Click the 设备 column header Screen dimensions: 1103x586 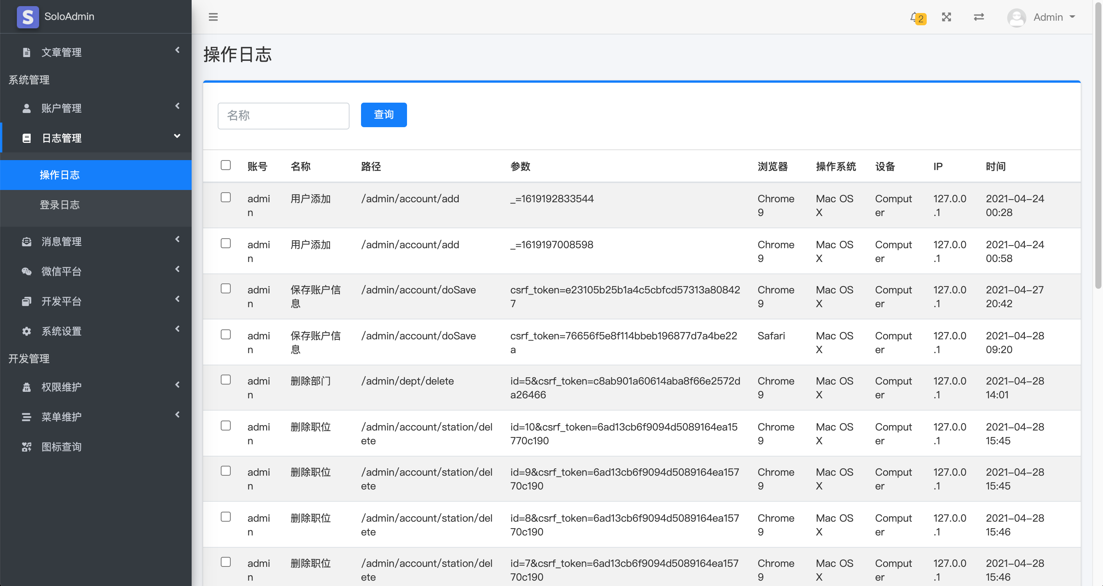[885, 166]
